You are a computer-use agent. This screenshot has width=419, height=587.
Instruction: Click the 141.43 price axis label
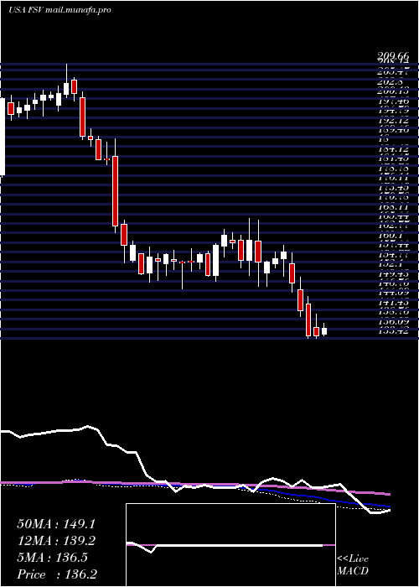pos(393,302)
